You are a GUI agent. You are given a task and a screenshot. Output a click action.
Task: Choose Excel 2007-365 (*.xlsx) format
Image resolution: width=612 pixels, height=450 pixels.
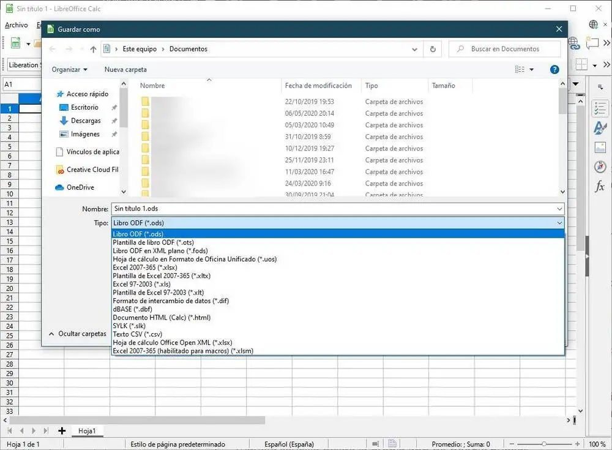click(338, 268)
